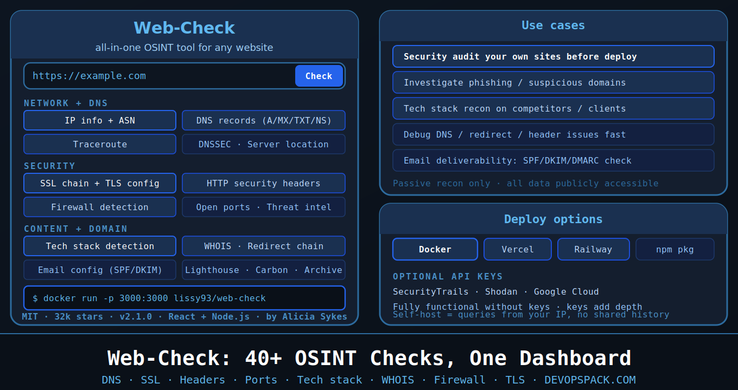Select Security audit your own sites item

tap(553, 56)
